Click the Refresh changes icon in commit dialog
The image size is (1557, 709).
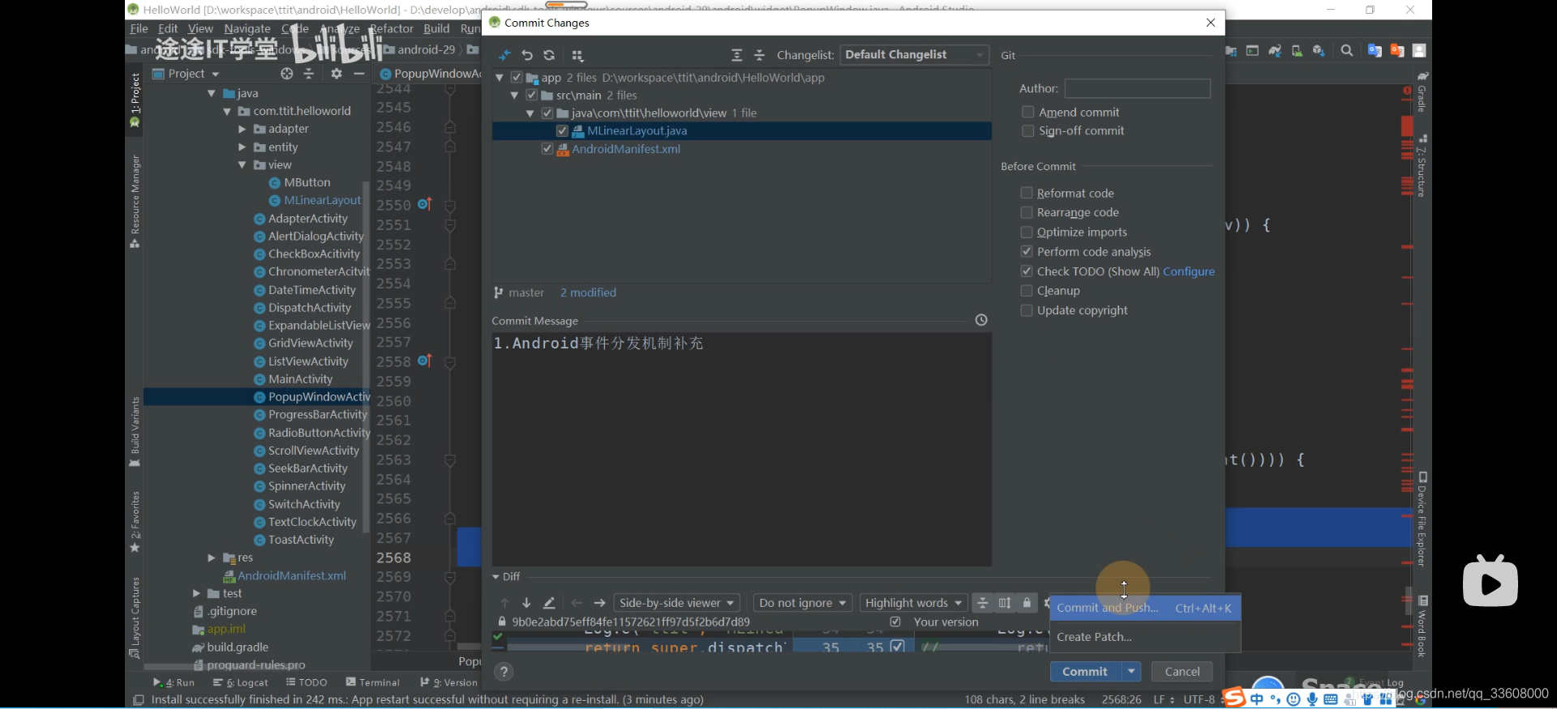549,55
